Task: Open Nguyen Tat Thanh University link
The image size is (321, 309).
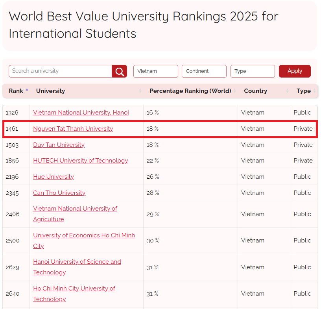Action: pyautogui.click(x=73, y=129)
